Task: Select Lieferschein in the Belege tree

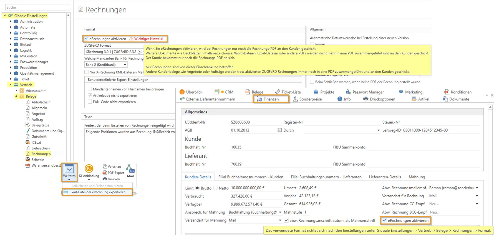Action: point(41,148)
